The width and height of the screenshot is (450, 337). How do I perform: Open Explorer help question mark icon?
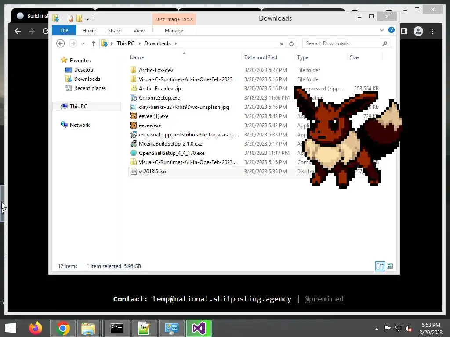coord(392,30)
